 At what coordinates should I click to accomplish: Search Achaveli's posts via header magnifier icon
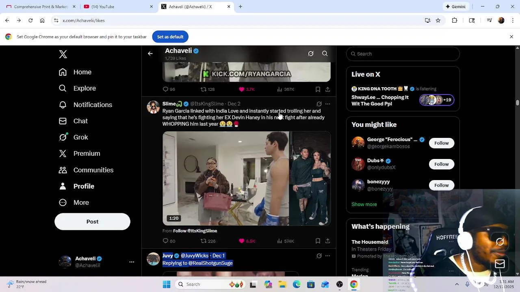pos(325,54)
